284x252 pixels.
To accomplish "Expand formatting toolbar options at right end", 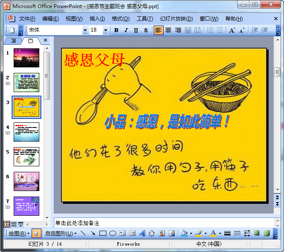I will pos(278,30).
